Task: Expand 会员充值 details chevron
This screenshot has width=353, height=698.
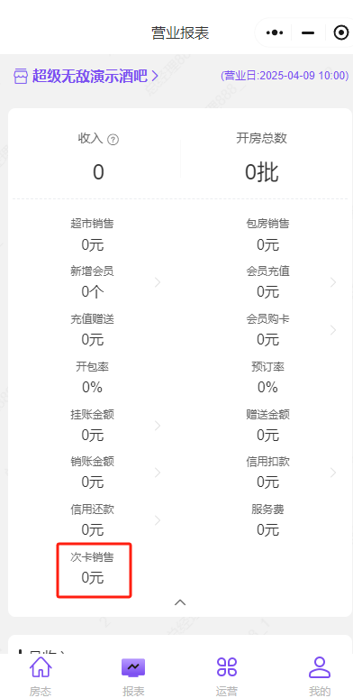Action: coord(333,281)
